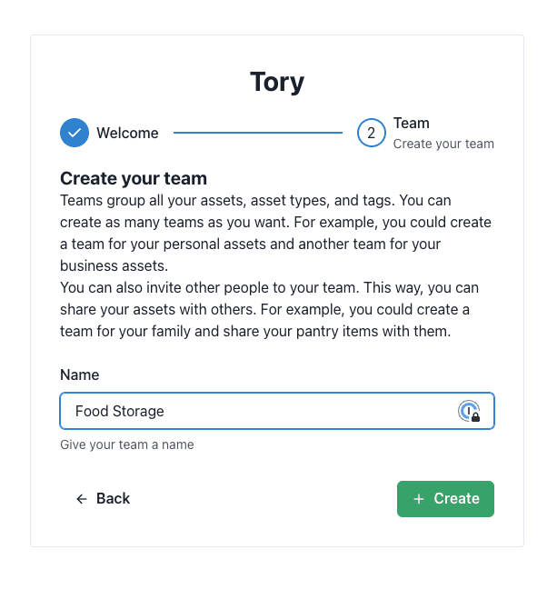Select the Team step label
Screen dimensions: 557x589
[x=412, y=124]
